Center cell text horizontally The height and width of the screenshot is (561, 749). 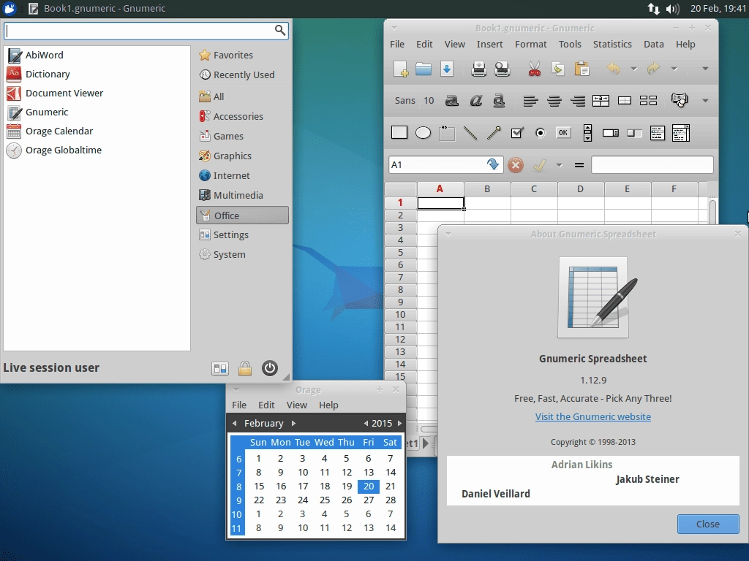point(554,101)
